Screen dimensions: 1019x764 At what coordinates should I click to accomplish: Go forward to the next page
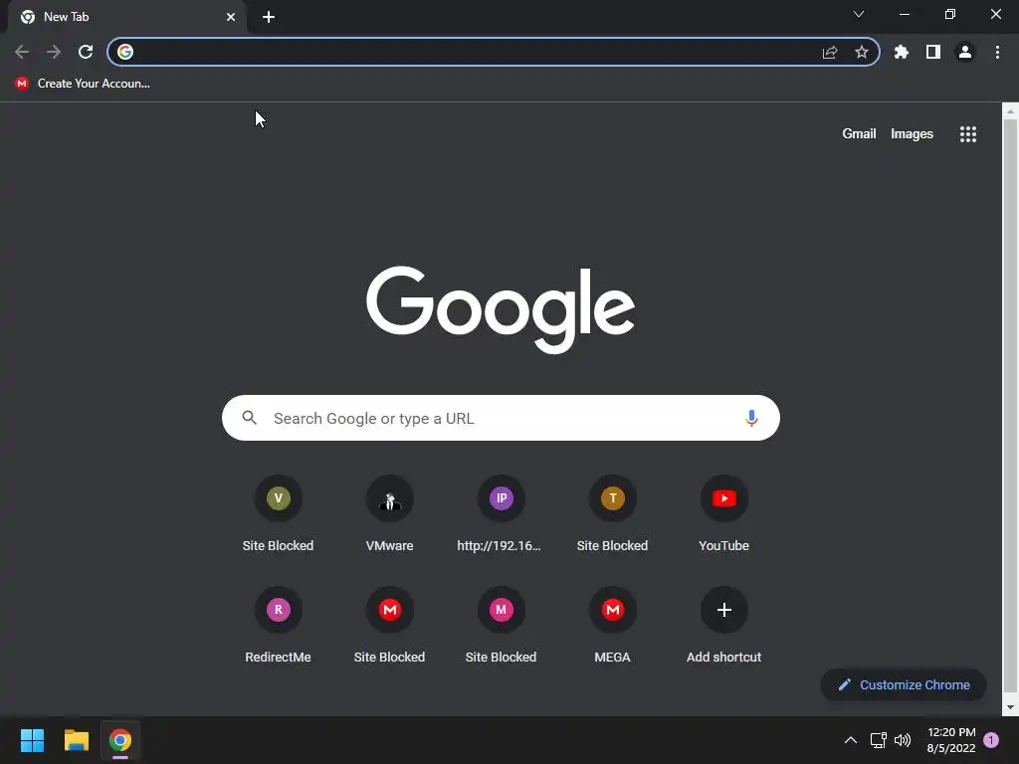pyautogui.click(x=54, y=52)
